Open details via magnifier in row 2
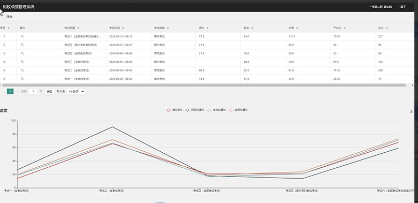This screenshot has width=418, height=203. pos(22,45)
